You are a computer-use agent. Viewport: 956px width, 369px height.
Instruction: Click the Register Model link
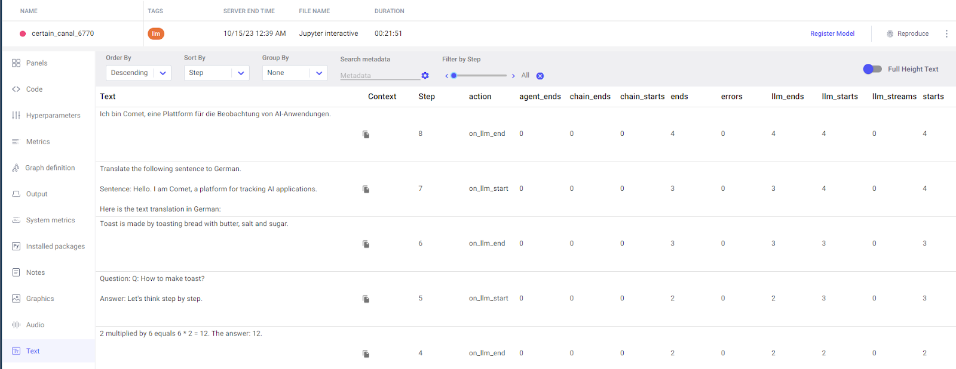click(x=832, y=34)
